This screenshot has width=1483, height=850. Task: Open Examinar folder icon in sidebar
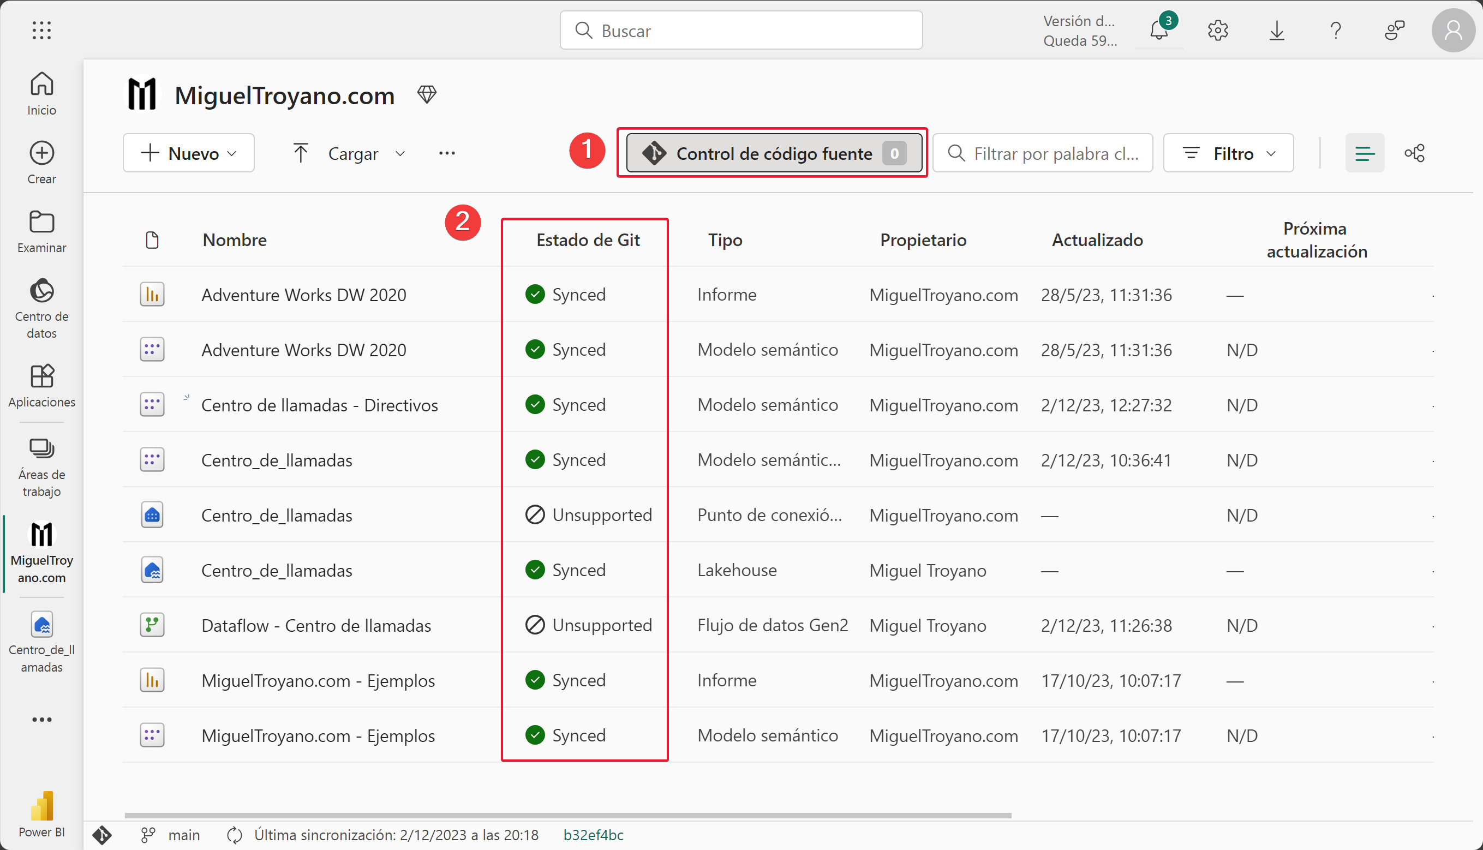(41, 231)
